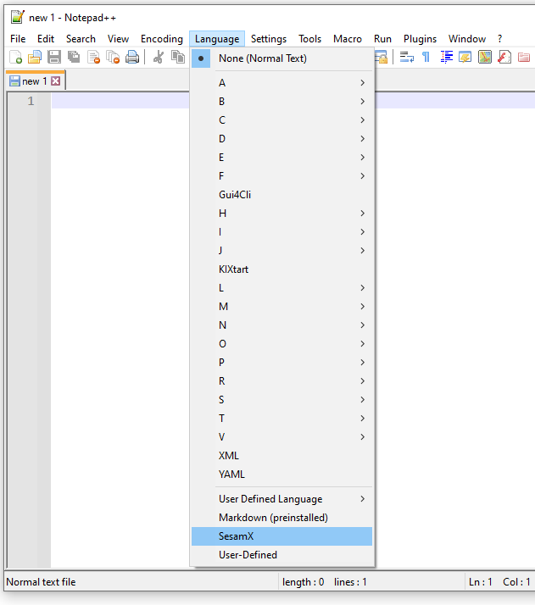This screenshot has height=605, width=535.
Task: Click the Print toolbar icon
Action: pyautogui.click(x=132, y=57)
